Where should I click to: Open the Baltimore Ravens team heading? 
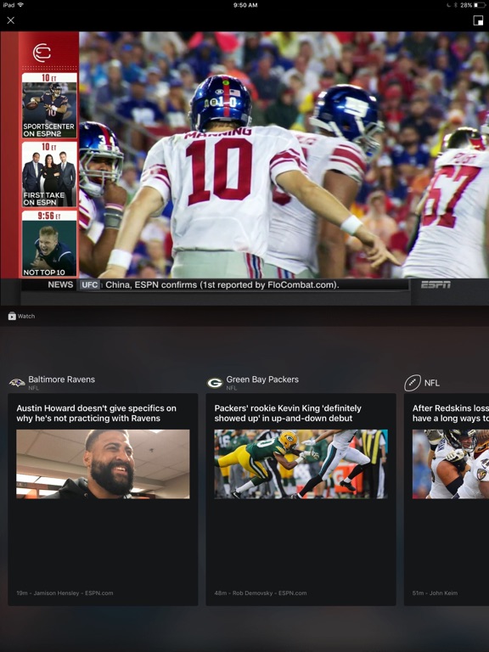coord(61,379)
